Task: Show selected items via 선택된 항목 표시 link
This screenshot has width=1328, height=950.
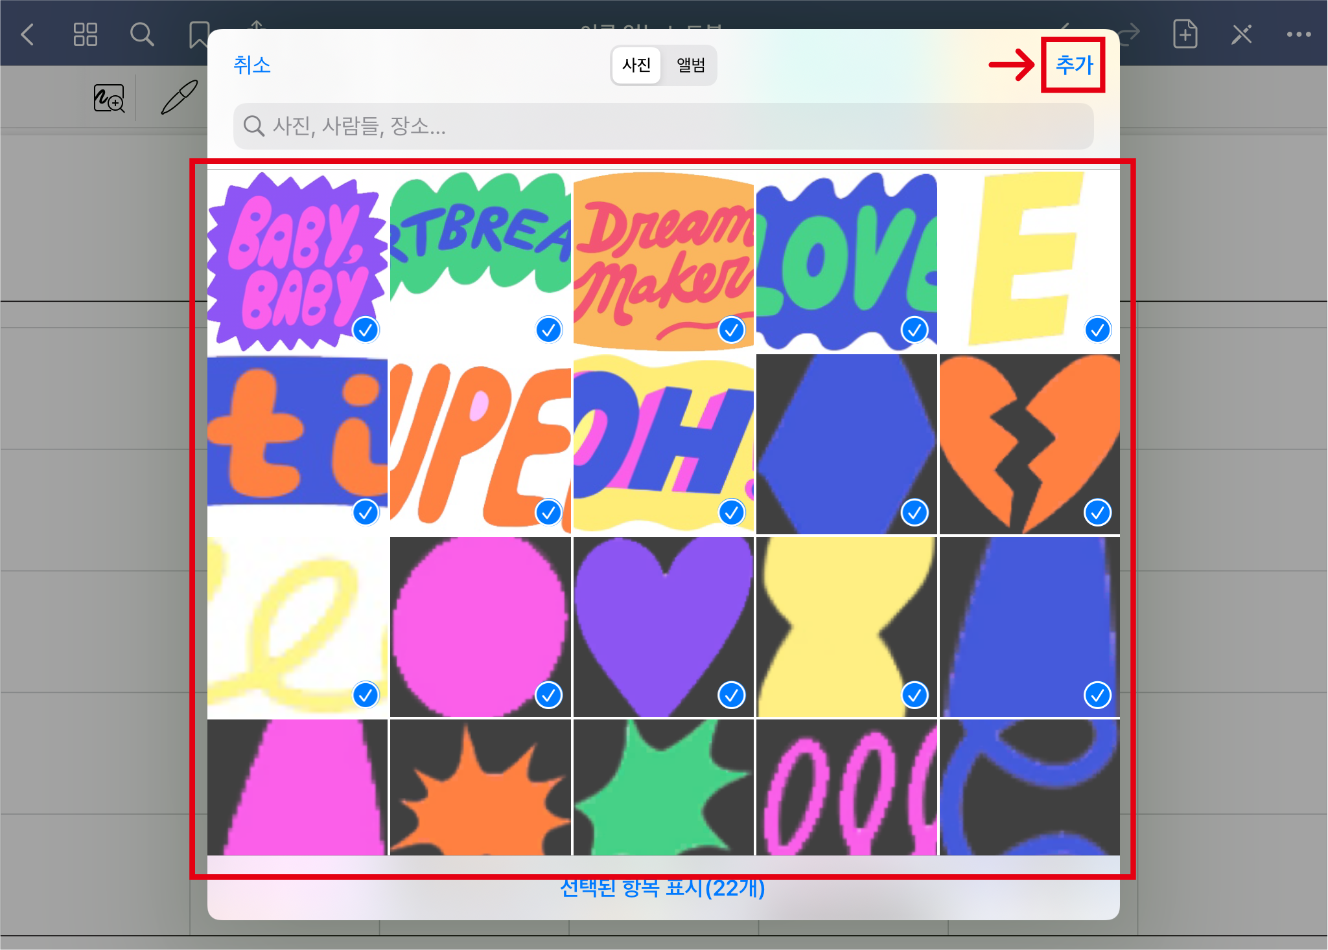Action: pyautogui.click(x=662, y=888)
